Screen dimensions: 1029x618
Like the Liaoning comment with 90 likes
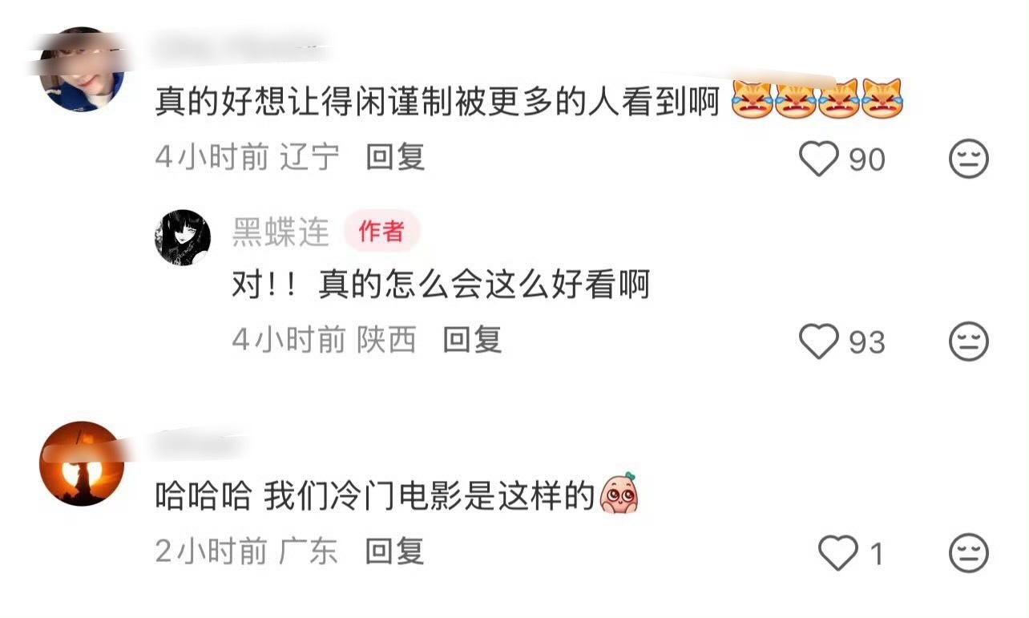click(x=819, y=159)
